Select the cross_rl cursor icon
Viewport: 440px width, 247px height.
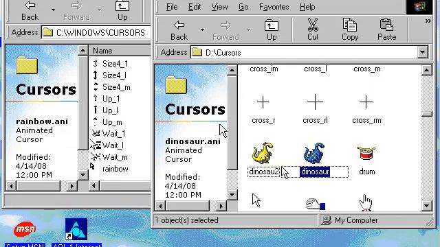(315, 102)
